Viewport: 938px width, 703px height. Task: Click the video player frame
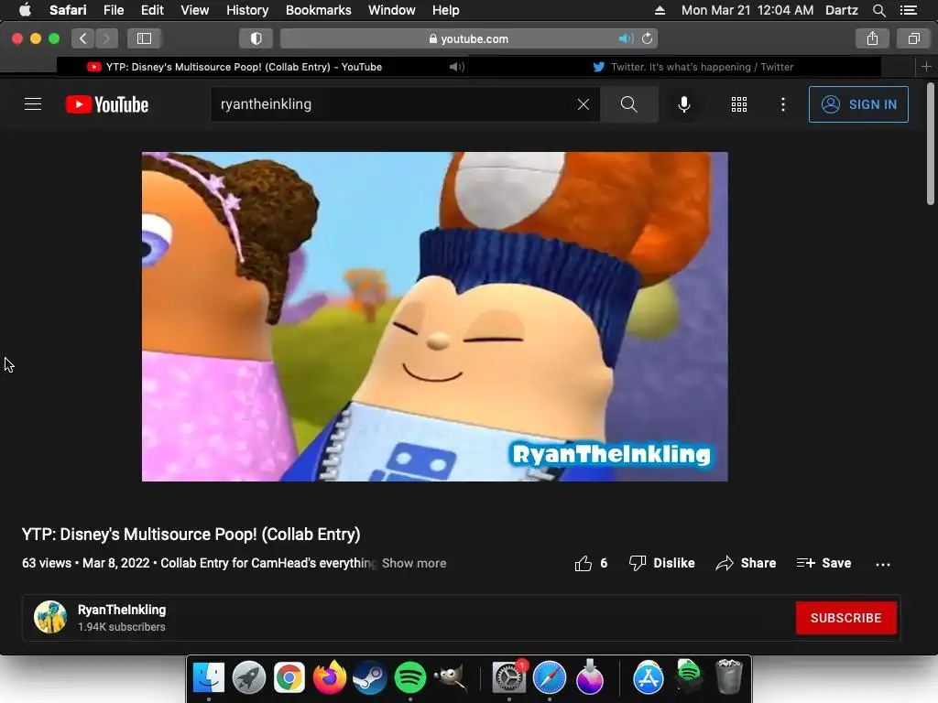(435, 316)
